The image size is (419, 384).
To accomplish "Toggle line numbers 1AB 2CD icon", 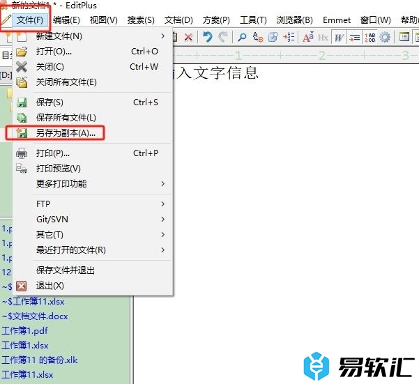I will pyautogui.click(x=370, y=38).
